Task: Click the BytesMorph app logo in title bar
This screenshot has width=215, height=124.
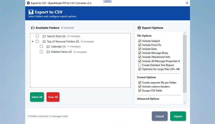Action: tap(28, 3)
